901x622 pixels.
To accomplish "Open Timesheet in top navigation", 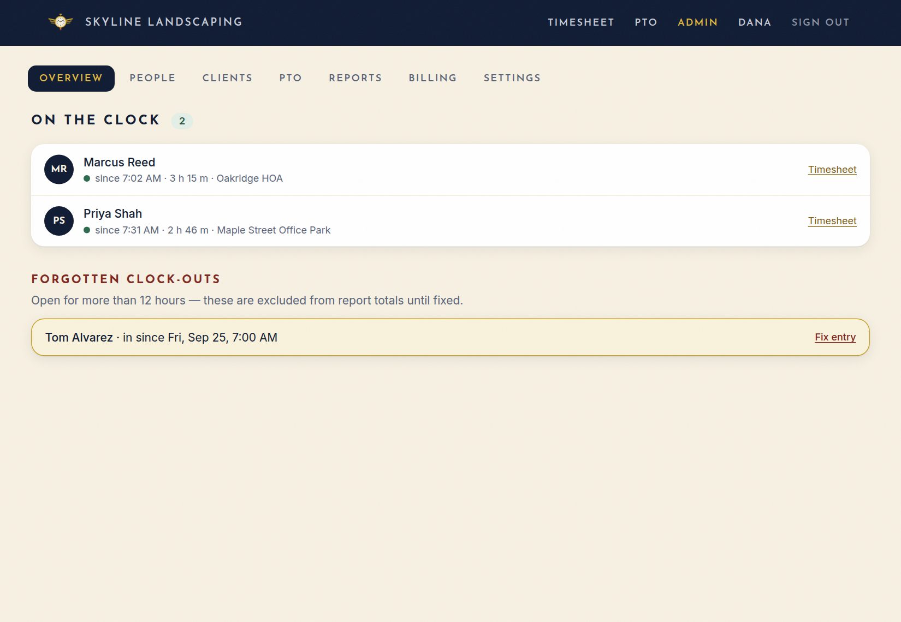I will point(581,22).
